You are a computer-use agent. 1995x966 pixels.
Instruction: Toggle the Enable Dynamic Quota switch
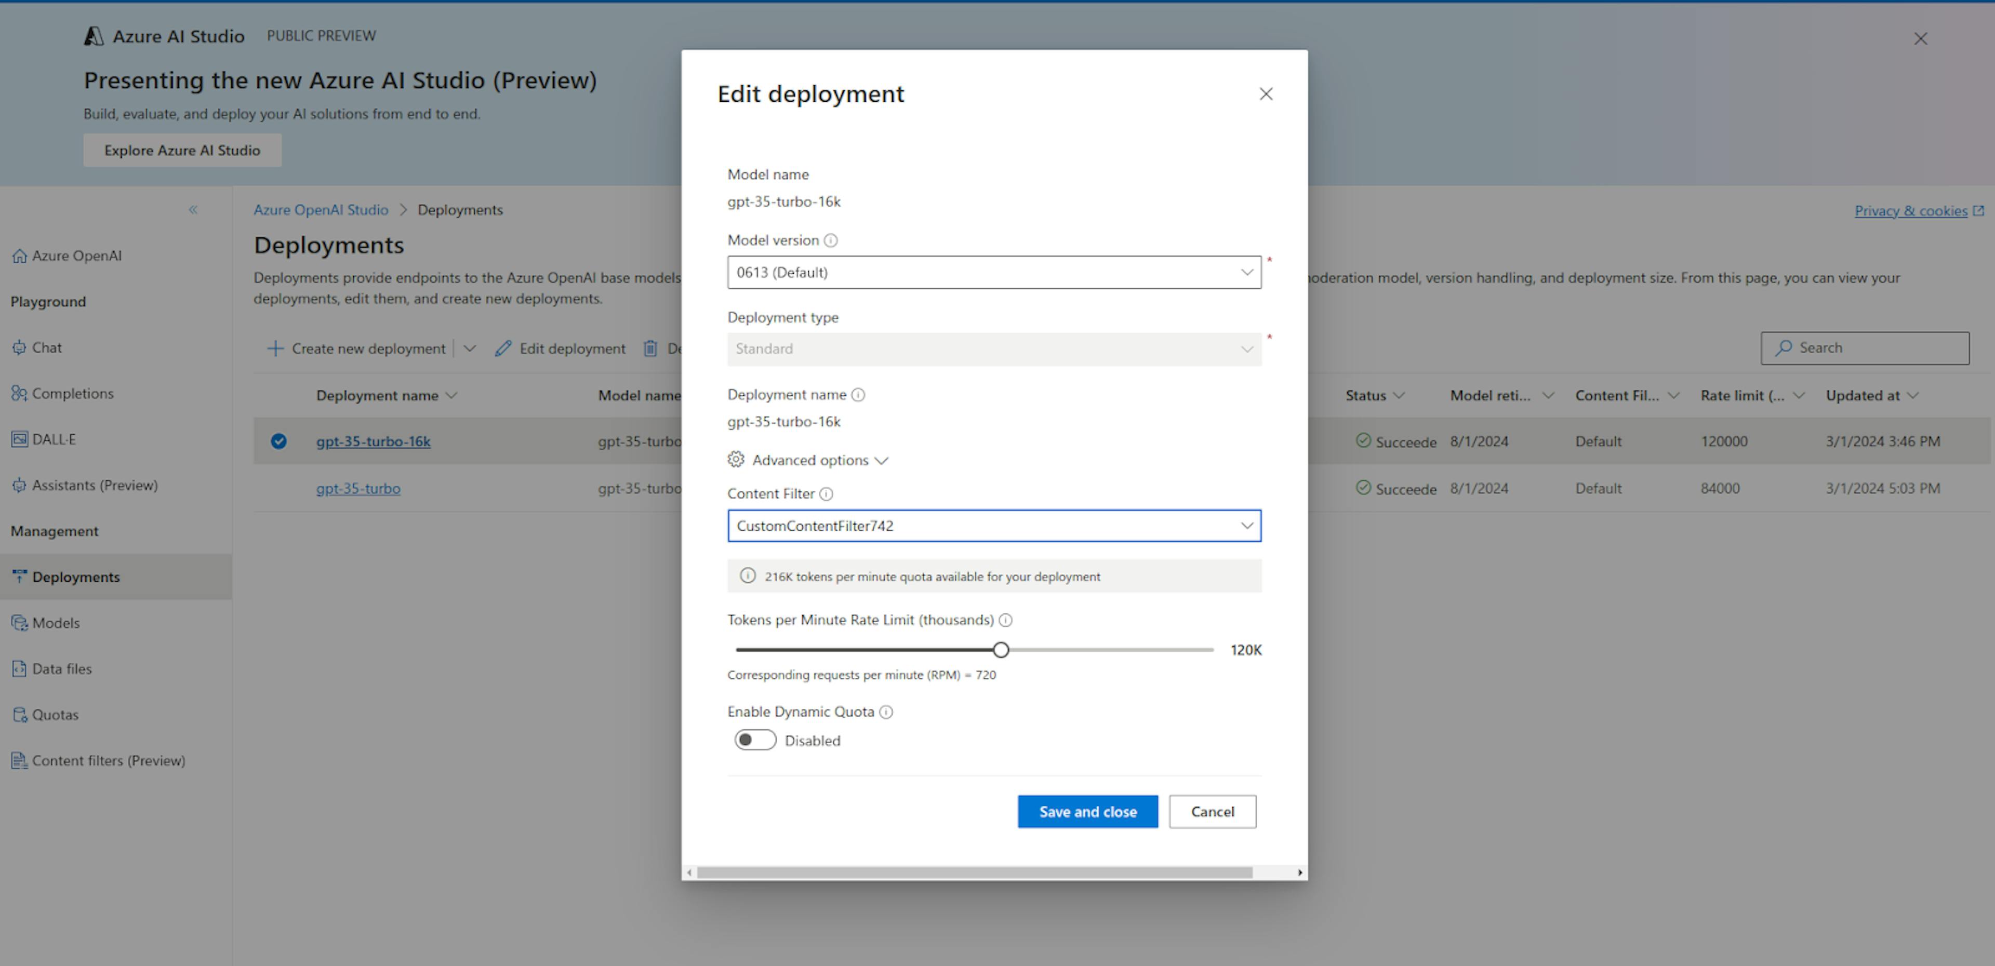pyautogui.click(x=755, y=740)
